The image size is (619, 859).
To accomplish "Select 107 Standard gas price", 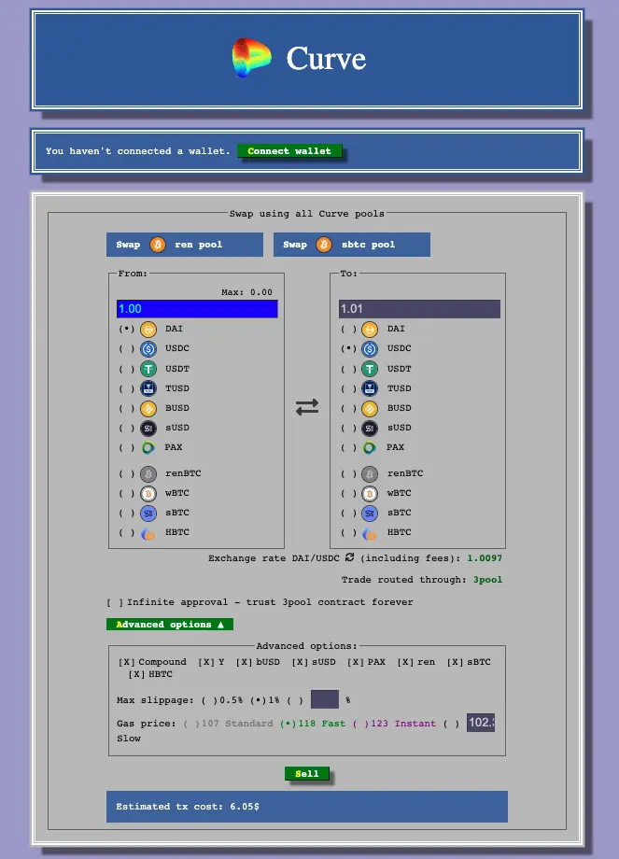I will click(191, 724).
